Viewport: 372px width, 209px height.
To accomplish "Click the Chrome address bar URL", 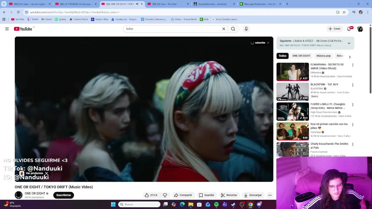I will click(75, 12).
